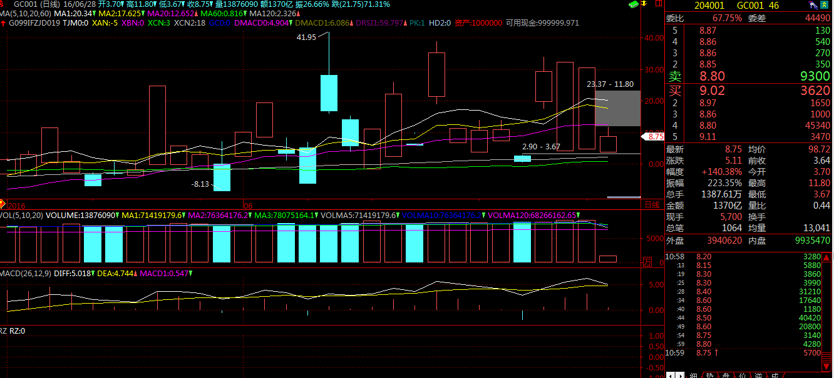Image resolution: width=834 pixels, height=378 pixels.
Task: Click the 内盘 9935470 value
Action: (814, 241)
